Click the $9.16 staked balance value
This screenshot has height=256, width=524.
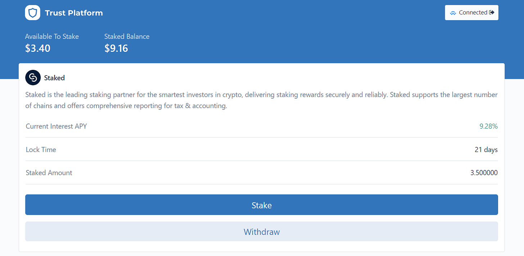tap(116, 48)
